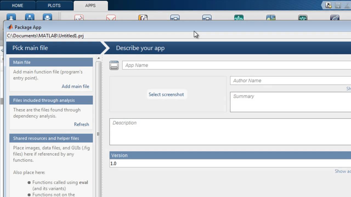Click the 'Also place here:' text
Viewport: 351px width, 197px height.
29,172
